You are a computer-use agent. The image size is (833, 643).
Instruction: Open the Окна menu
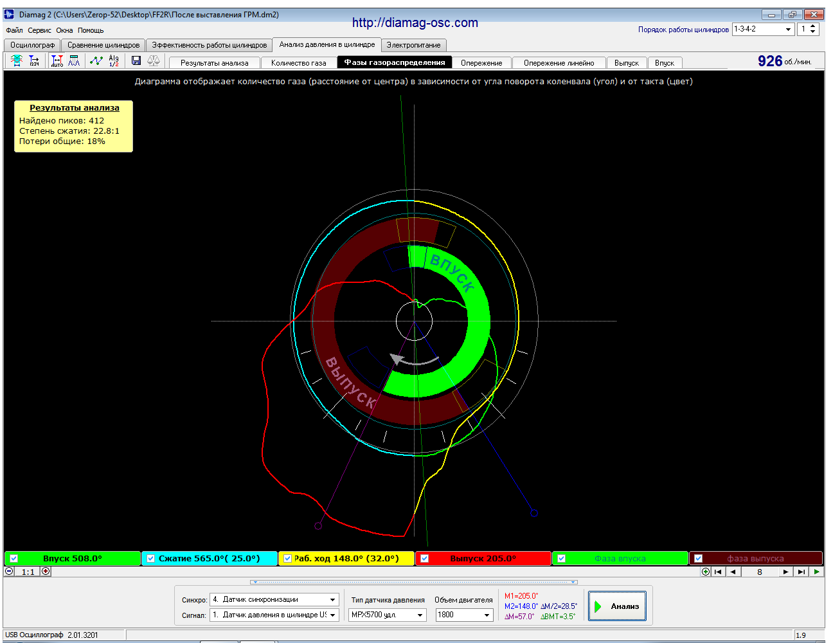[64, 30]
